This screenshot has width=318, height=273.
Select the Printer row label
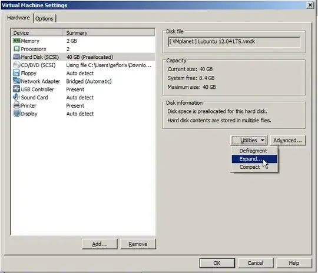coord(29,105)
